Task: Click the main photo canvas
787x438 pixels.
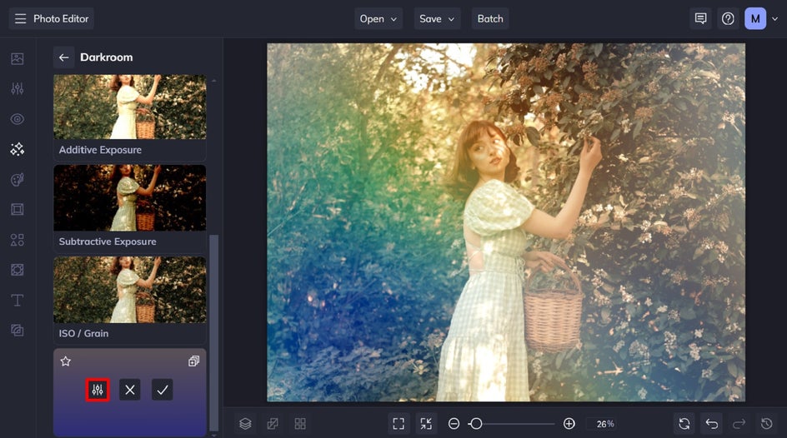Action: [506, 222]
